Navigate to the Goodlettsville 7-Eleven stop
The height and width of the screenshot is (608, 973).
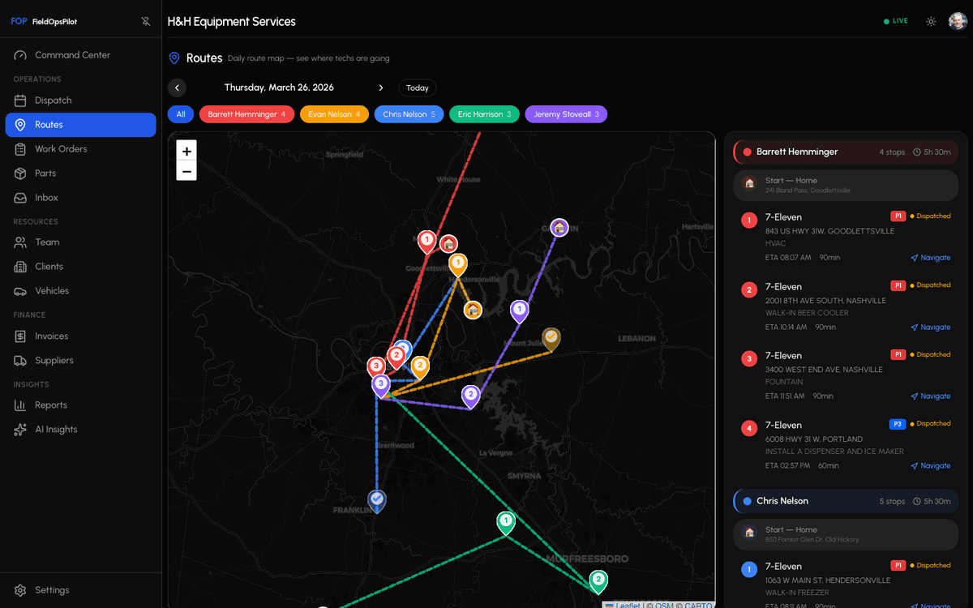(930, 257)
